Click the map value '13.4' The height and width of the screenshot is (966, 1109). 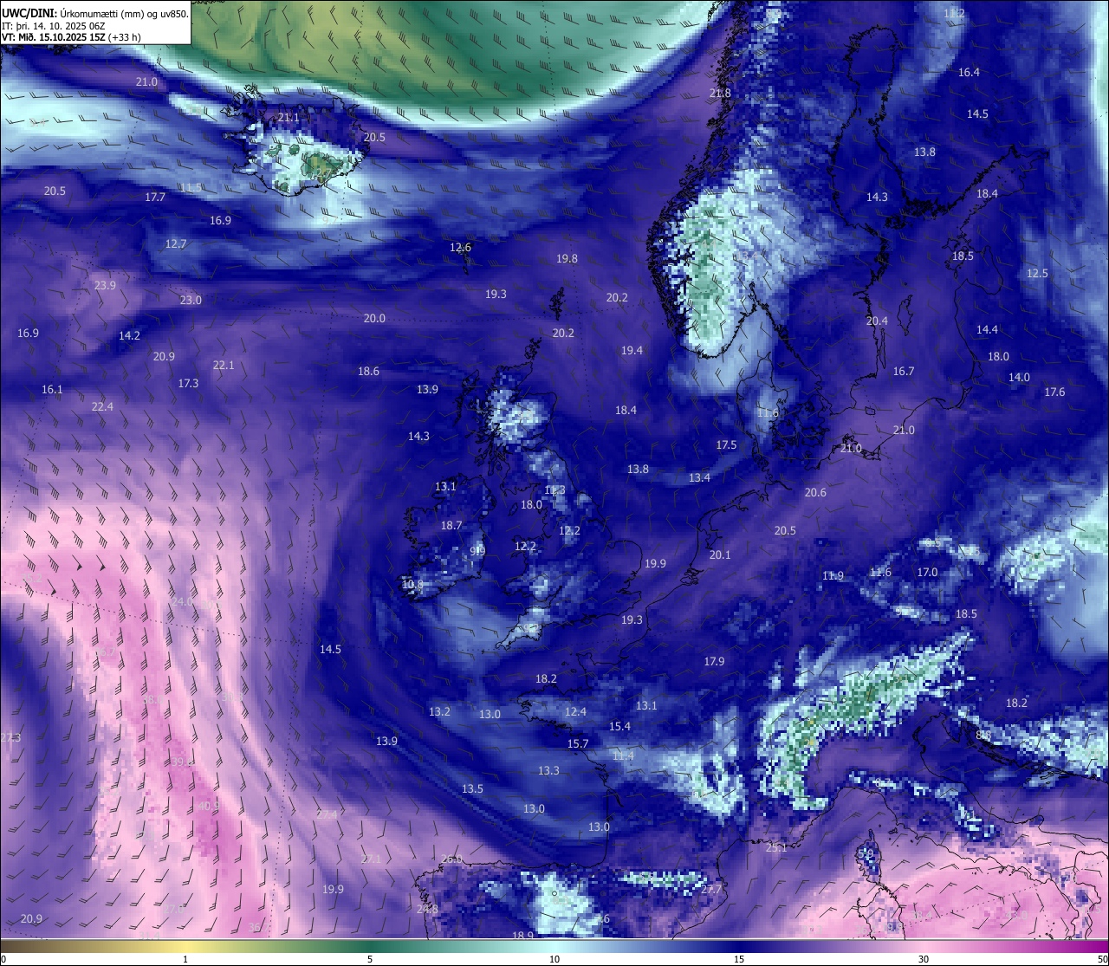[x=699, y=478]
